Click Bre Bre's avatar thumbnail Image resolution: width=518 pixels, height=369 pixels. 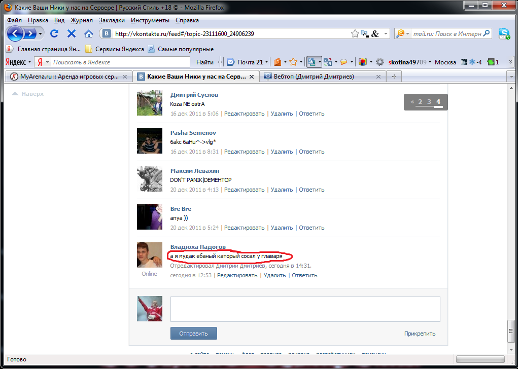click(150, 217)
